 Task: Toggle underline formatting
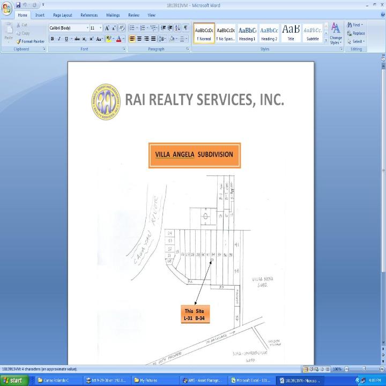click(66, 39)
